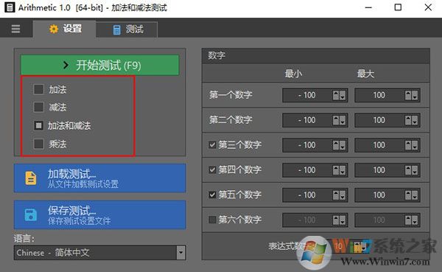The image size is (442, 272).
Task: Uncheck the 第五个数字 checkbox
Action: tap(212, 195)
